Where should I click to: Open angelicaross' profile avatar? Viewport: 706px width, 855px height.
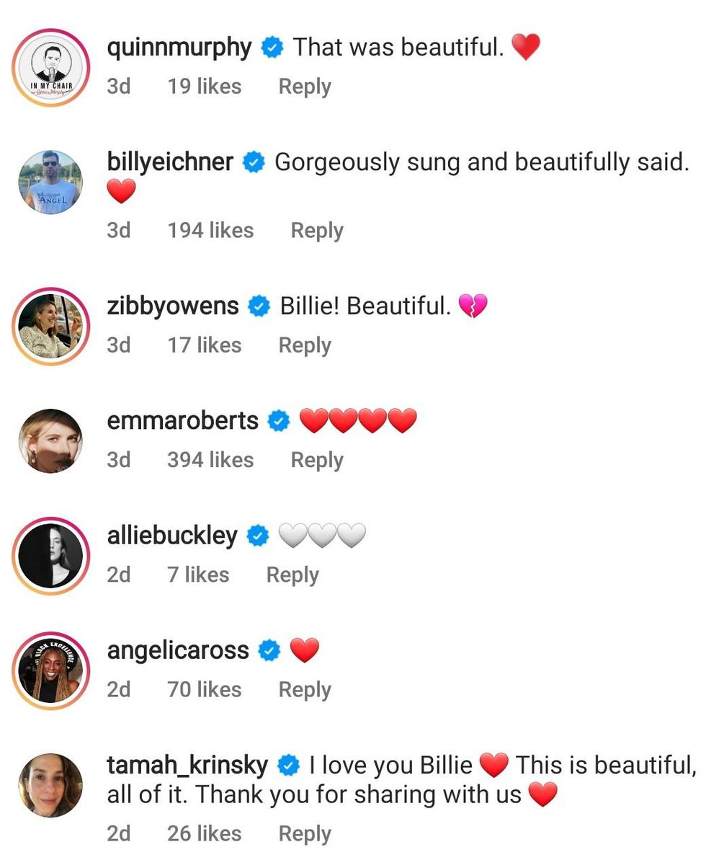pyautogui.click(x=50, y=670)
